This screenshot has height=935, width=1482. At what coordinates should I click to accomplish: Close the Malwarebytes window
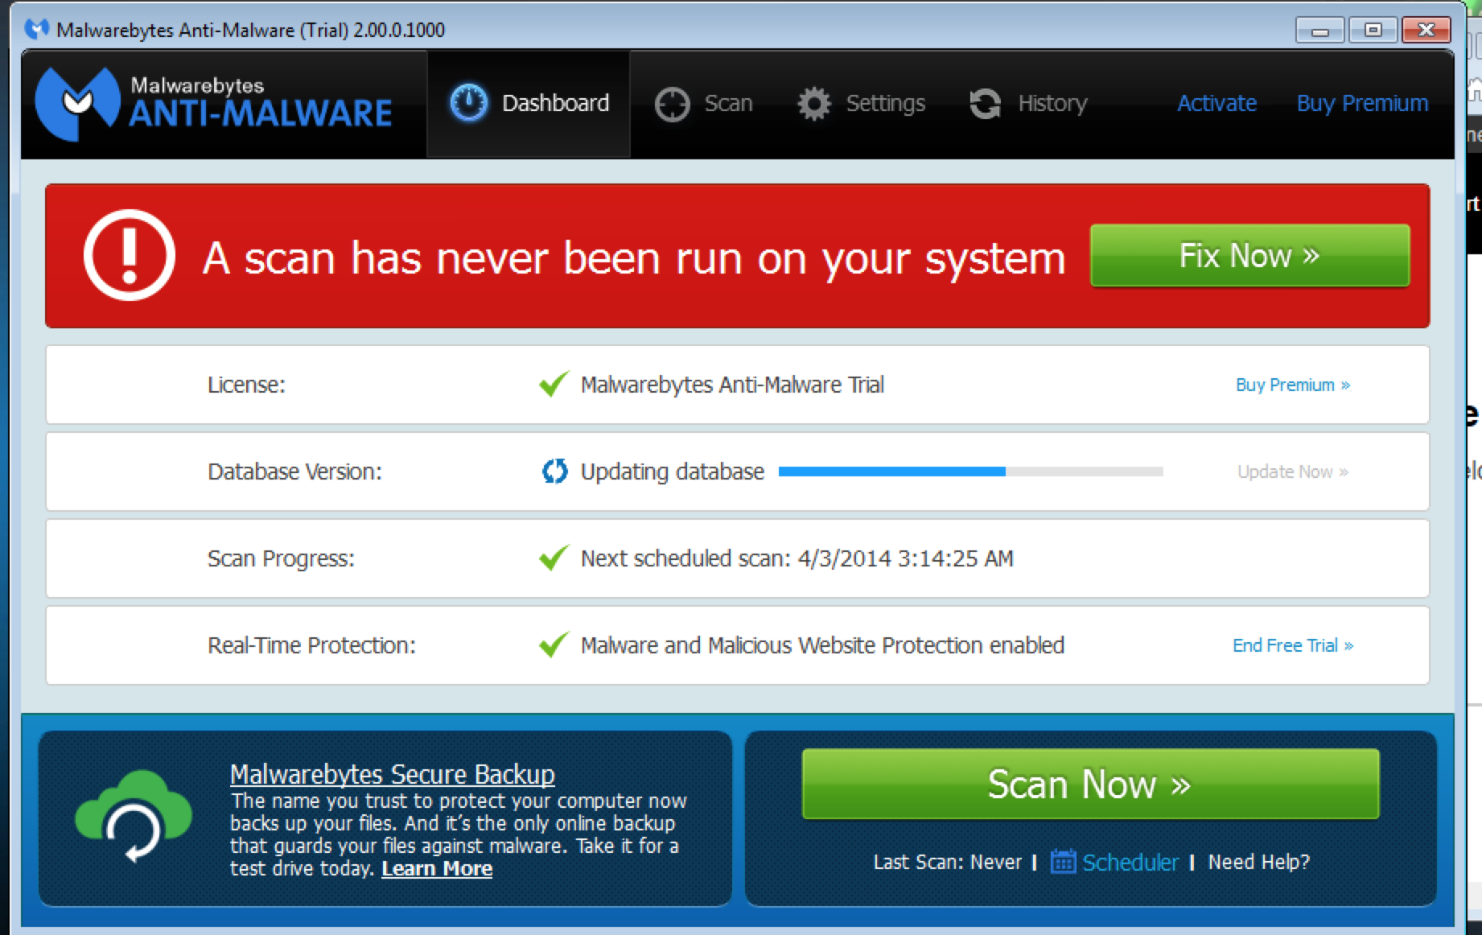[x=1426, y=31]
